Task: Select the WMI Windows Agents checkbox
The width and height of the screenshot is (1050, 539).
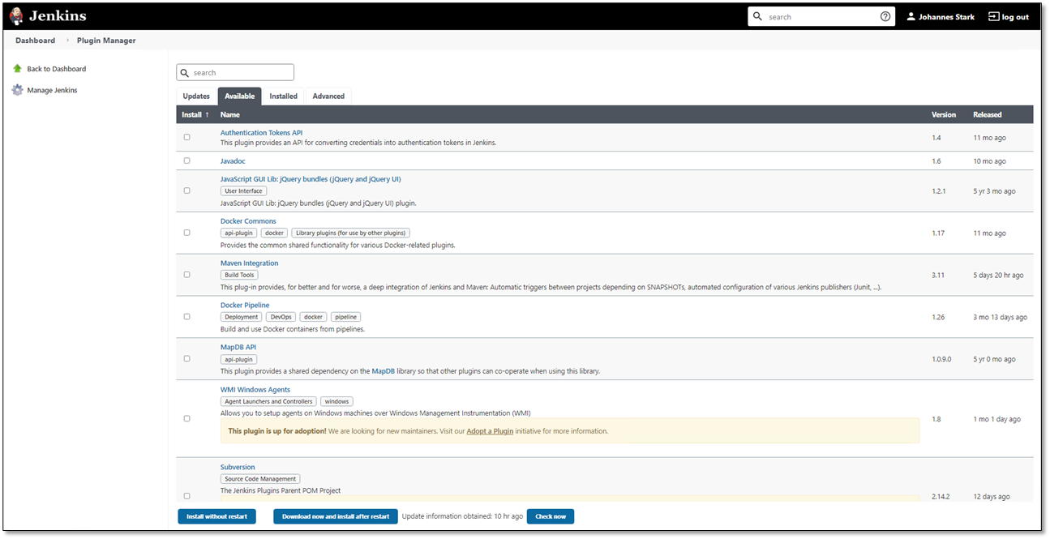Action: pos(186,418)
